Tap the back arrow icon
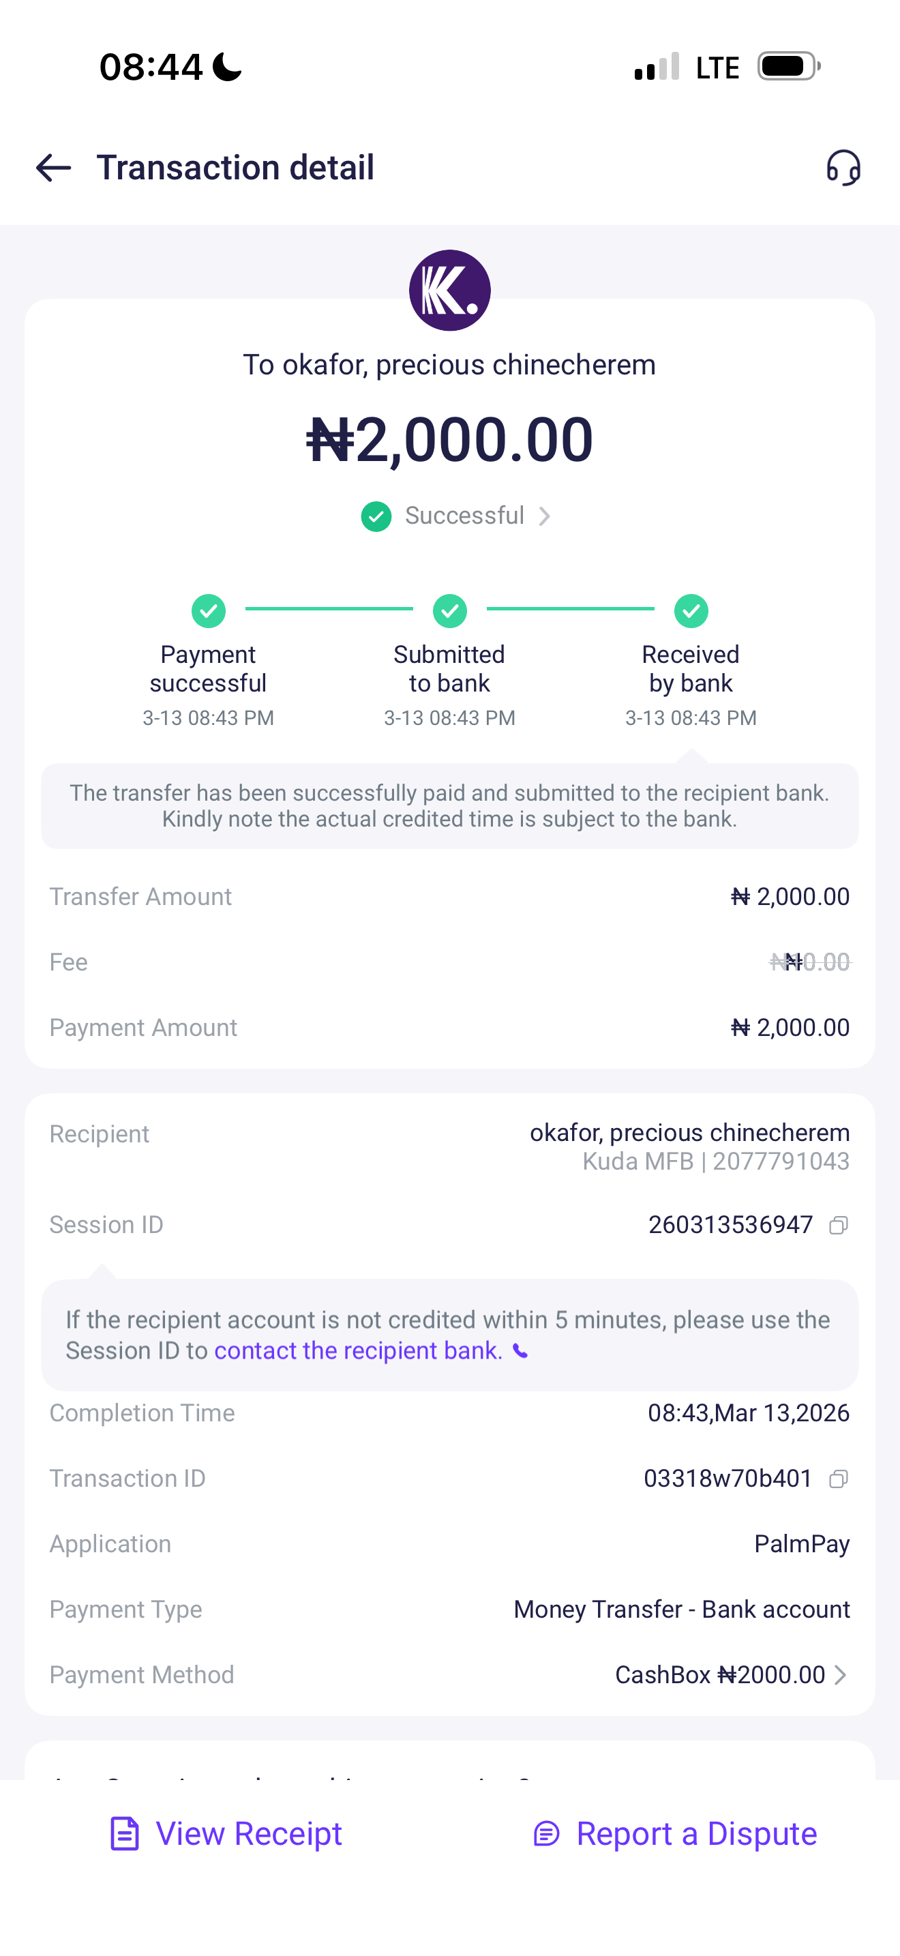Image resolution: width=900 pixels, height=1956 pixels. click(53, 168)
